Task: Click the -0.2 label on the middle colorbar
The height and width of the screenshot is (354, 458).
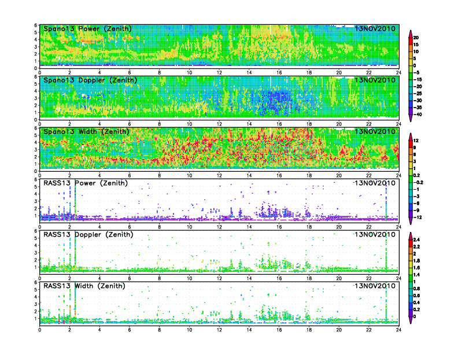Action: (x=418, y=182)
